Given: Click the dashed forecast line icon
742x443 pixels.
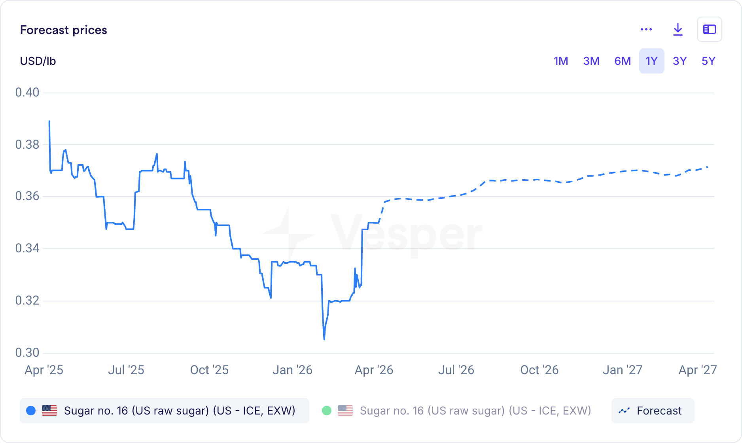Looking at the screenshot, I should (x=624, y=411).
